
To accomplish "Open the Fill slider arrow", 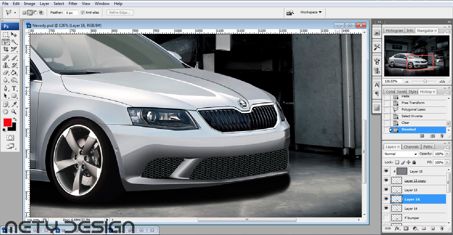I will 447,162.
